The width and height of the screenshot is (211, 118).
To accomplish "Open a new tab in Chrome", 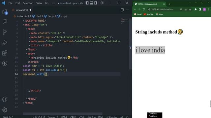I will pyautogui.click(x=169, y=4).
